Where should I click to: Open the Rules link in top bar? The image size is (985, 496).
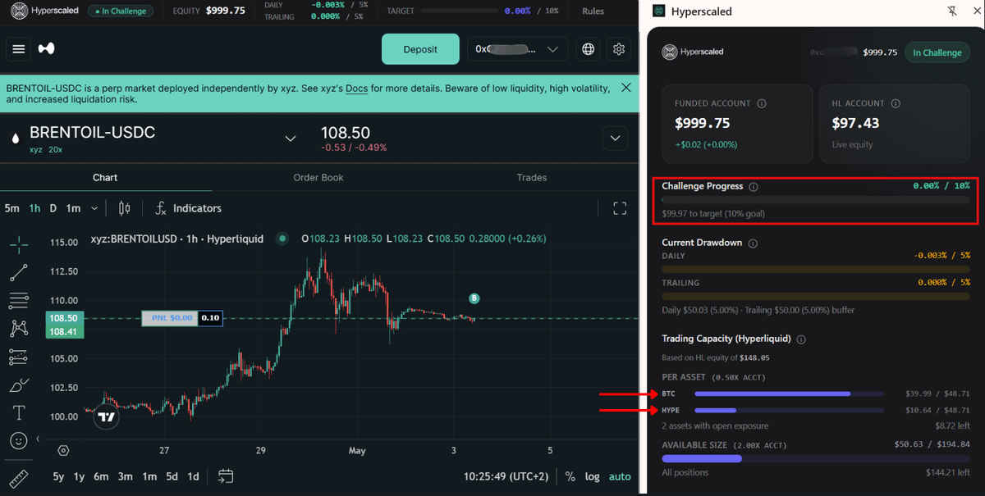click(x=593, y=11)
